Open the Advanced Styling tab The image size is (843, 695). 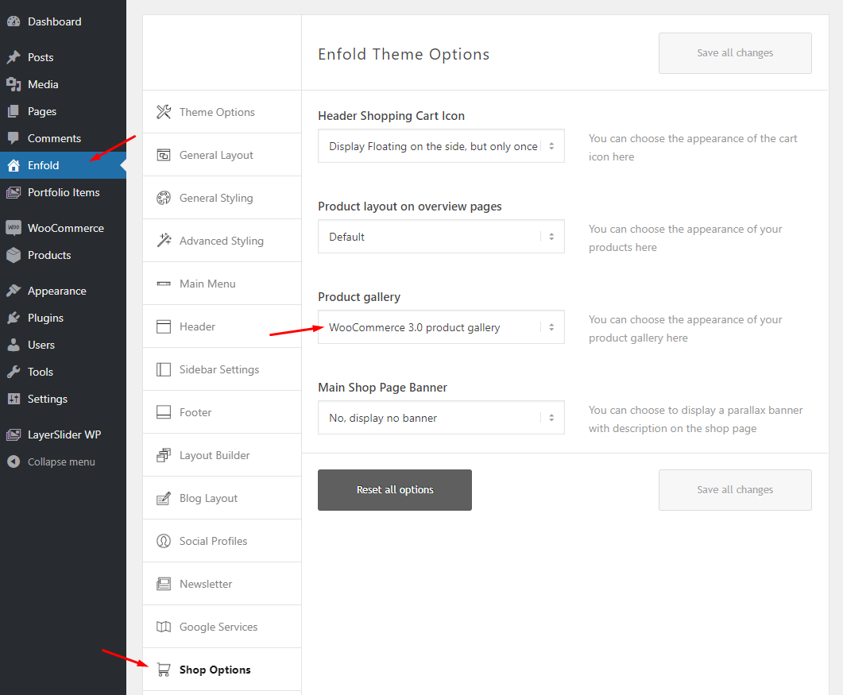tap(222, 241)
